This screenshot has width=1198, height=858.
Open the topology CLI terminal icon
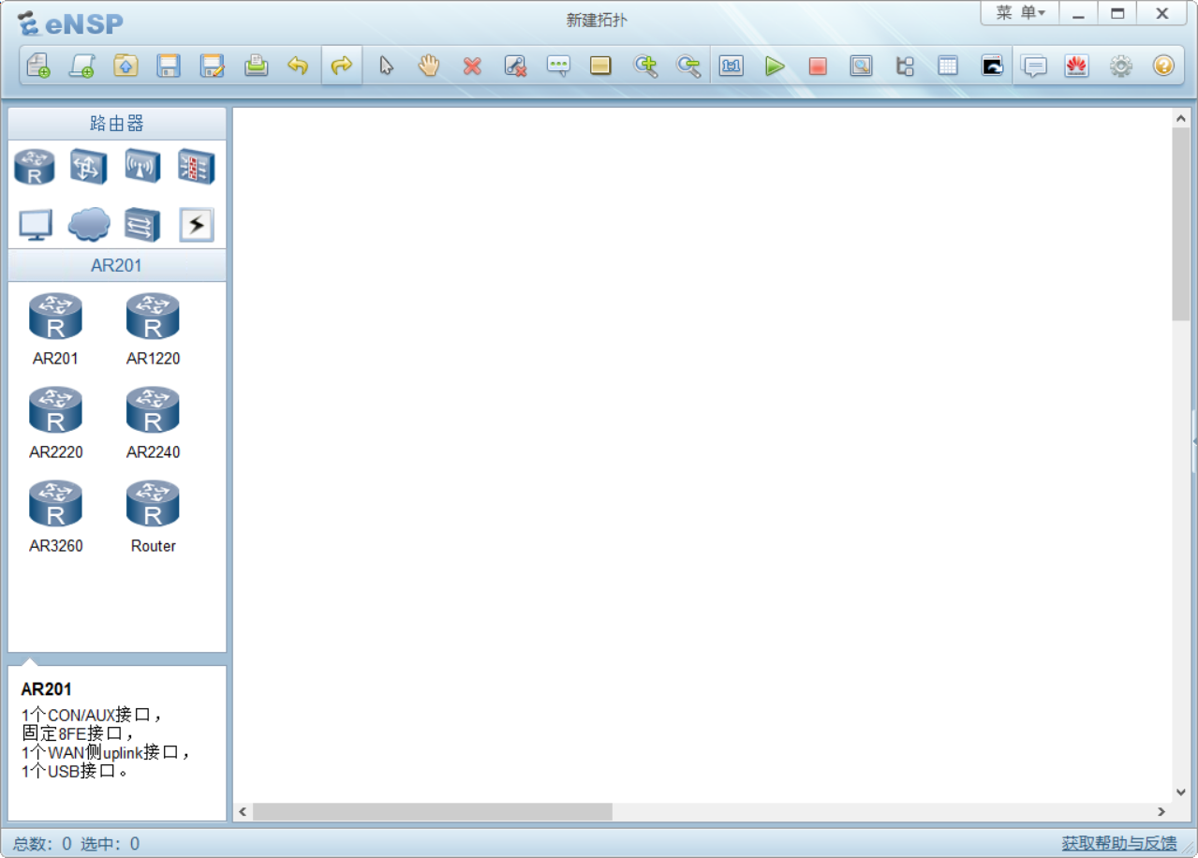(992, 67)
